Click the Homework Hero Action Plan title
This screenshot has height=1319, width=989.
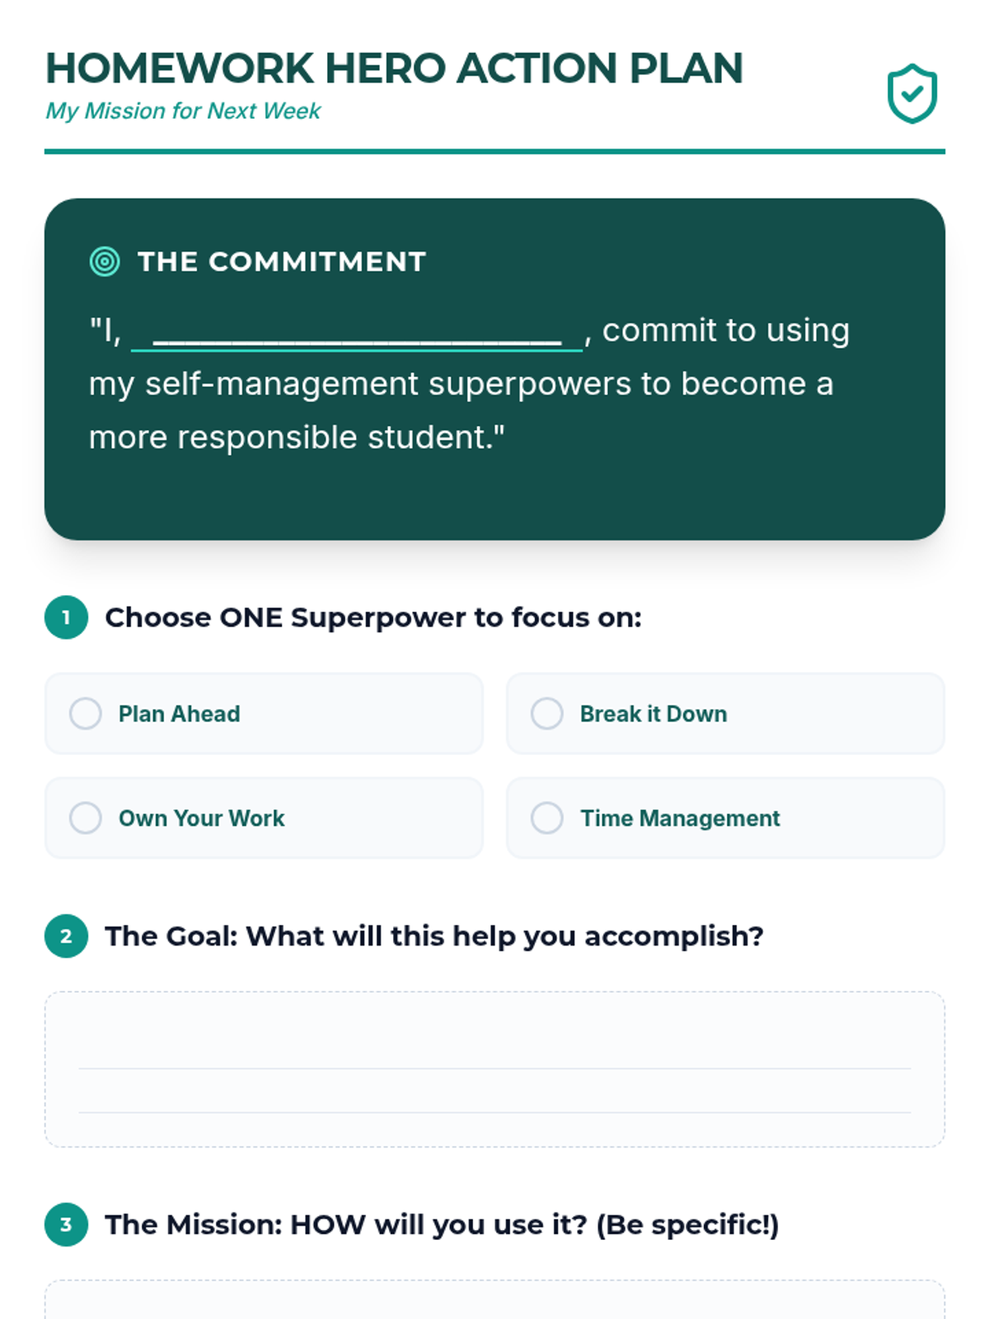(394, 68)
